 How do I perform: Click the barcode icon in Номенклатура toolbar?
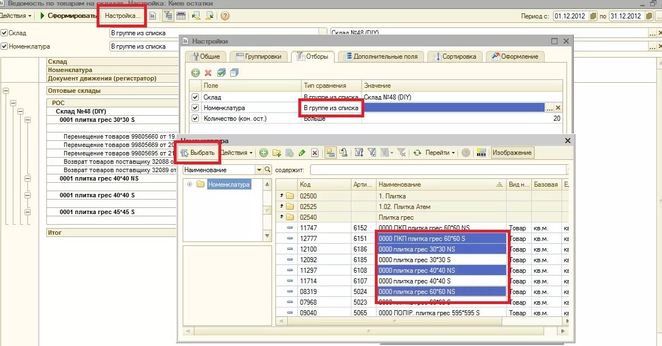pyautogui.click(x=482, y=153)
